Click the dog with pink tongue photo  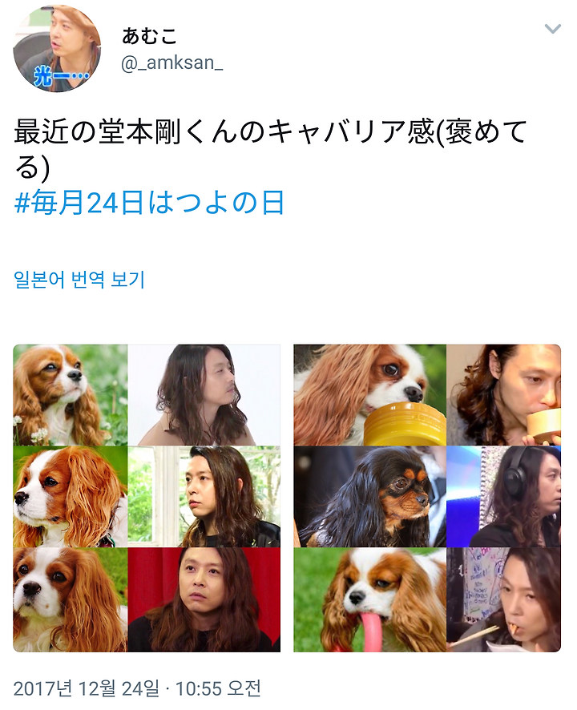point(369,600)
